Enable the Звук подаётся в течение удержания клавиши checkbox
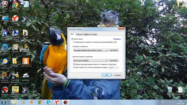This screenshot has width=187, height=105. pyautogui.click(x=74, y=67)
